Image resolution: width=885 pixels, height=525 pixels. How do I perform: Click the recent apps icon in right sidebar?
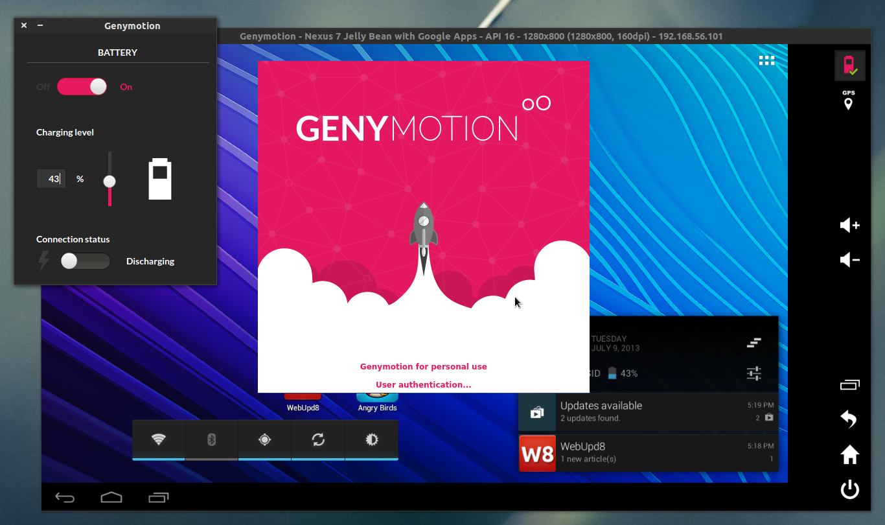(849, 384)
